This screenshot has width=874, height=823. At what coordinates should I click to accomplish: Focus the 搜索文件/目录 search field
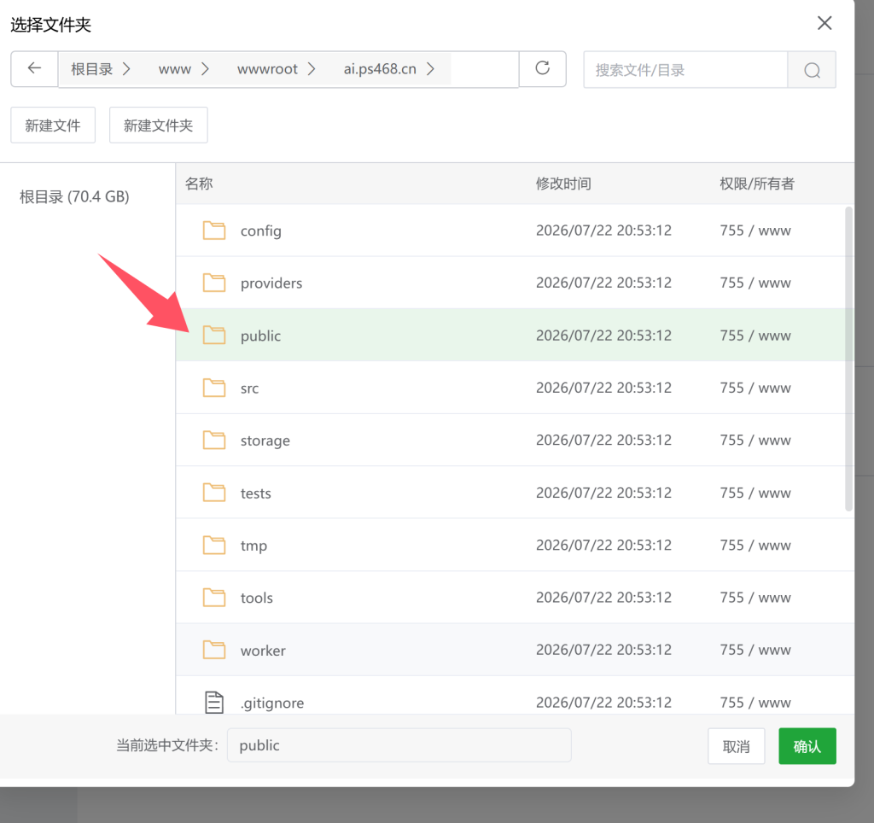click(x=685, y=70)
